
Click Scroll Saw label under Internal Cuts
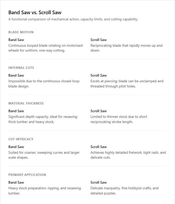[x=99, y=76]
